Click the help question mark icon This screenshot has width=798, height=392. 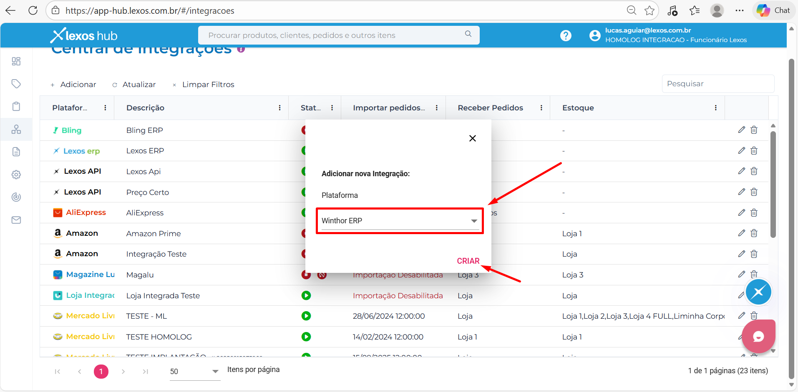click(x=566, y=35)
